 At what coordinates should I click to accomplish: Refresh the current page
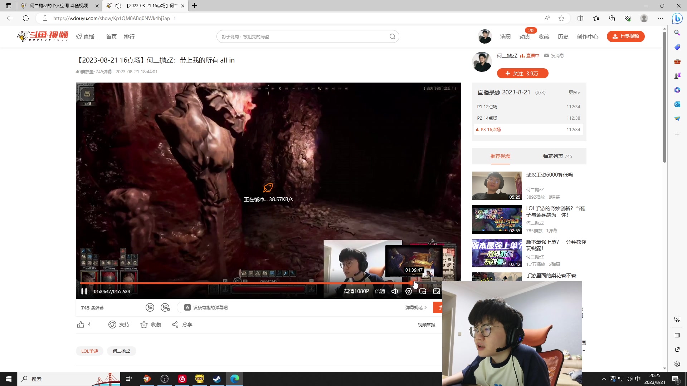(26, 18)
